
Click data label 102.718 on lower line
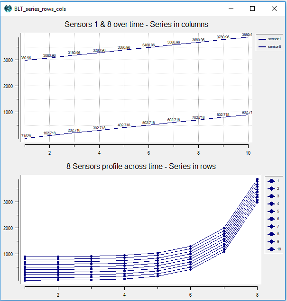tap(49, 133)
